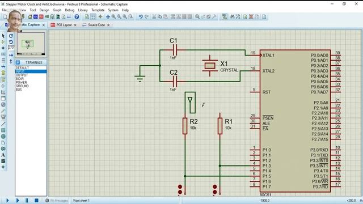The image size is (363, 204).
Task: Click the R2 resistor component
Action: tap(185, 126)
